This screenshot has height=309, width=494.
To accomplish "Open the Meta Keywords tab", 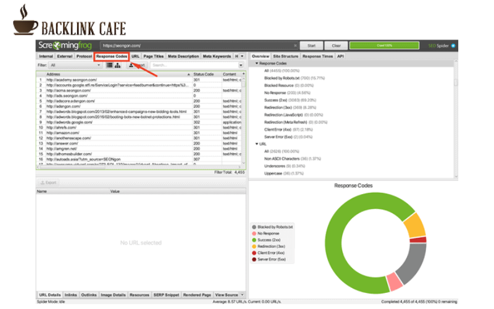I will tap(217, 56).
